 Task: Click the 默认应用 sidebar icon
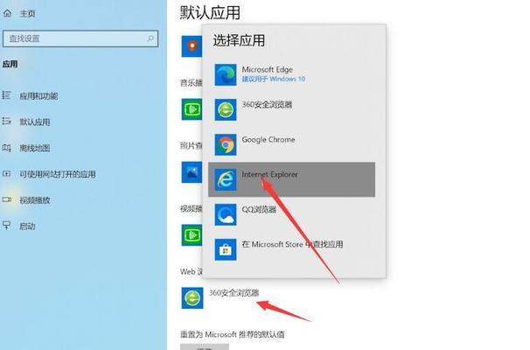tap(6, 121)
